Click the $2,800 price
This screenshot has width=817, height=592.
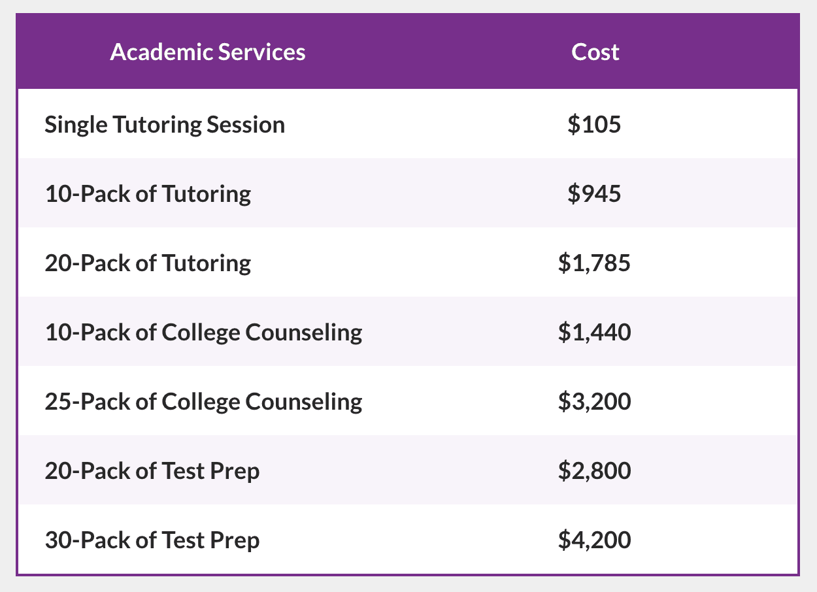(594, 471)
